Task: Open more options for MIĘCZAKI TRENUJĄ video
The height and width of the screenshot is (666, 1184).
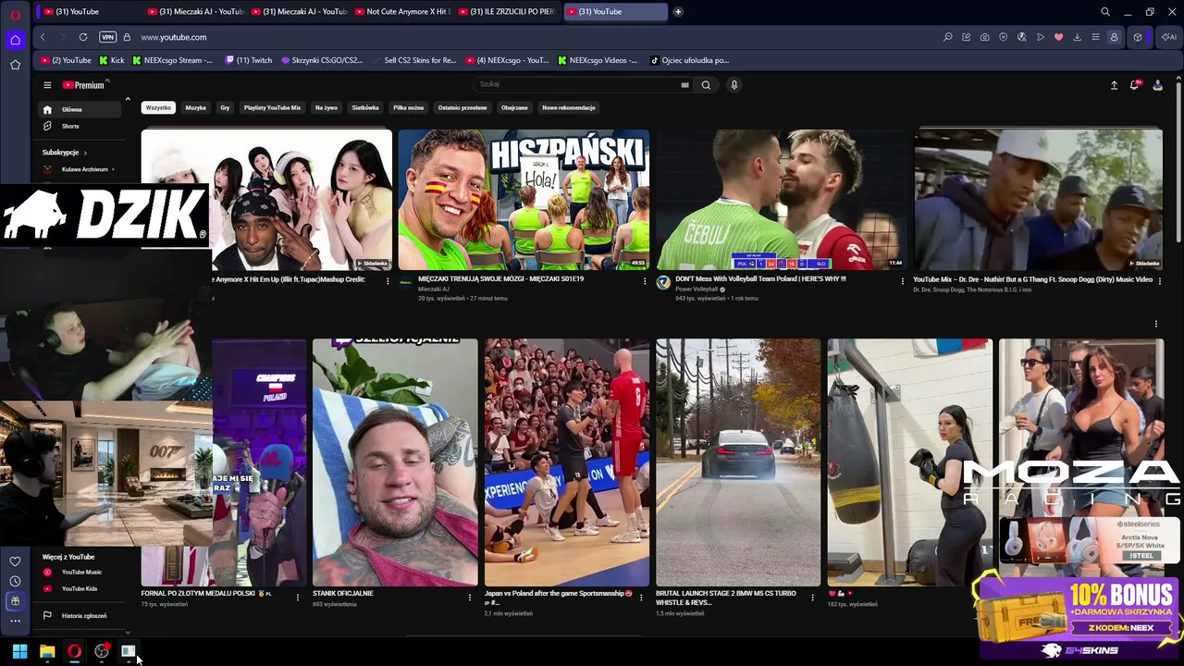Action: point(645,281)
